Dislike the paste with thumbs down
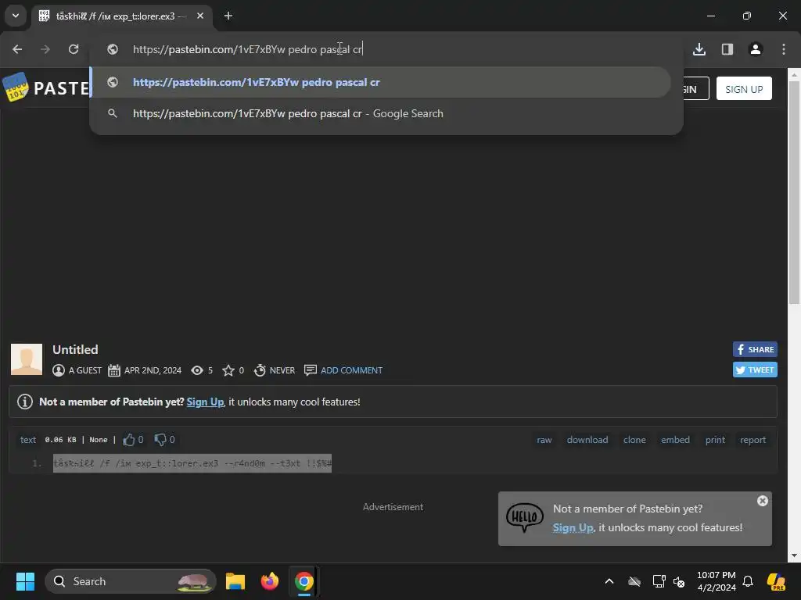The width and height of the screenshot is (801, 600). pyautogui.click(x=160, y=440)
